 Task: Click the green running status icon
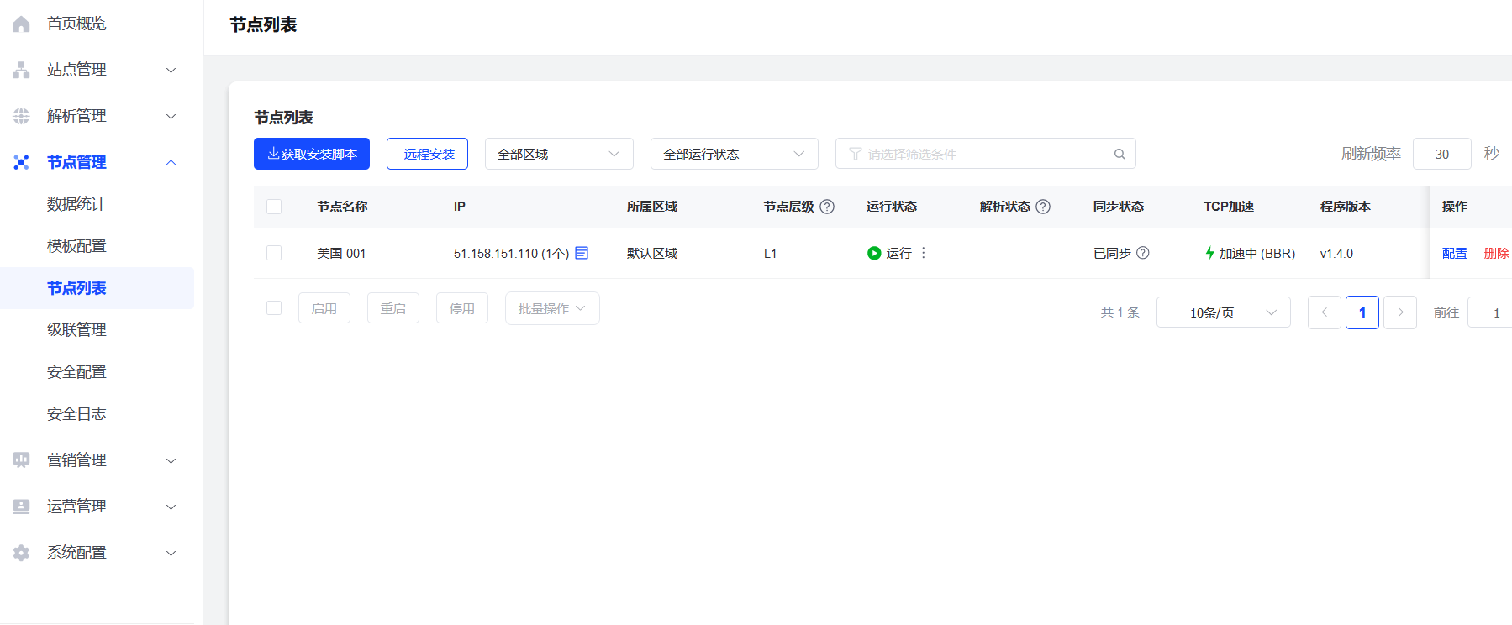(x=874, y=253)
